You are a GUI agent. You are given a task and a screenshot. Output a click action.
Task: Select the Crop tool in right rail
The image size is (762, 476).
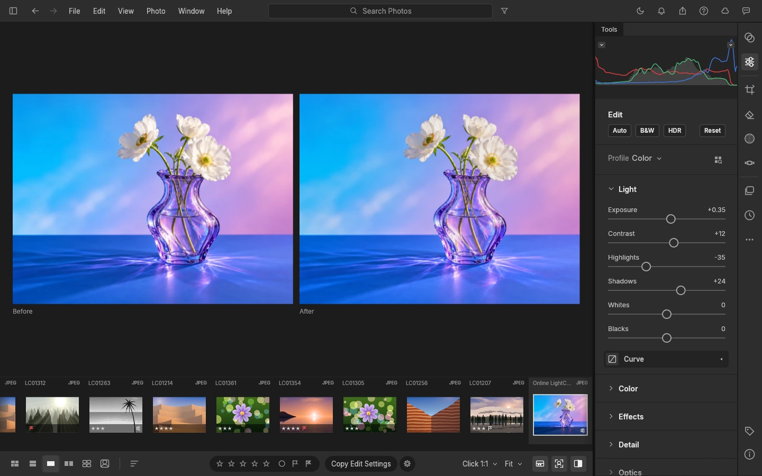coord(749,89)
